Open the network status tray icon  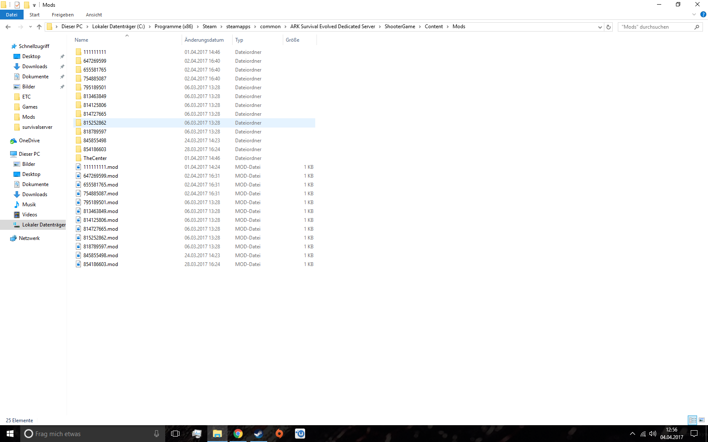coord(643,434)
